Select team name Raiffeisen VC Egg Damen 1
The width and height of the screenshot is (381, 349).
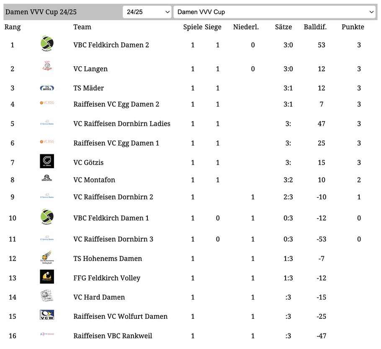(116, 143)
